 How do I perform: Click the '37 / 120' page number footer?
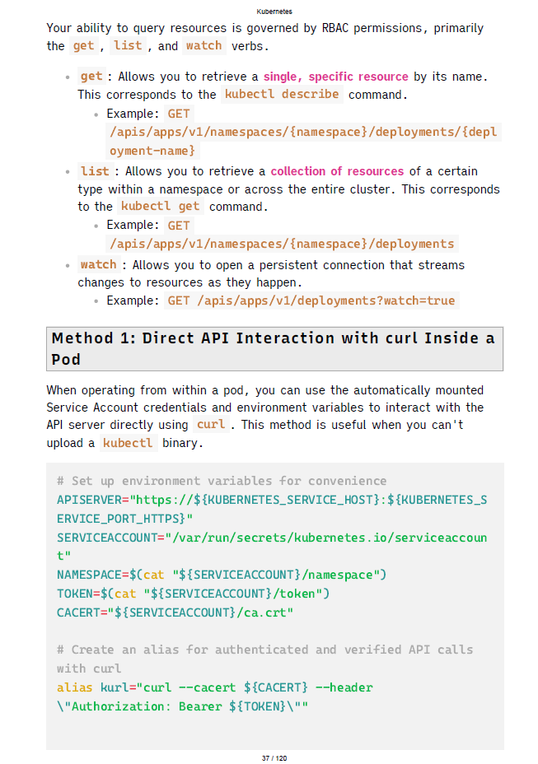[x=274, y=757]
